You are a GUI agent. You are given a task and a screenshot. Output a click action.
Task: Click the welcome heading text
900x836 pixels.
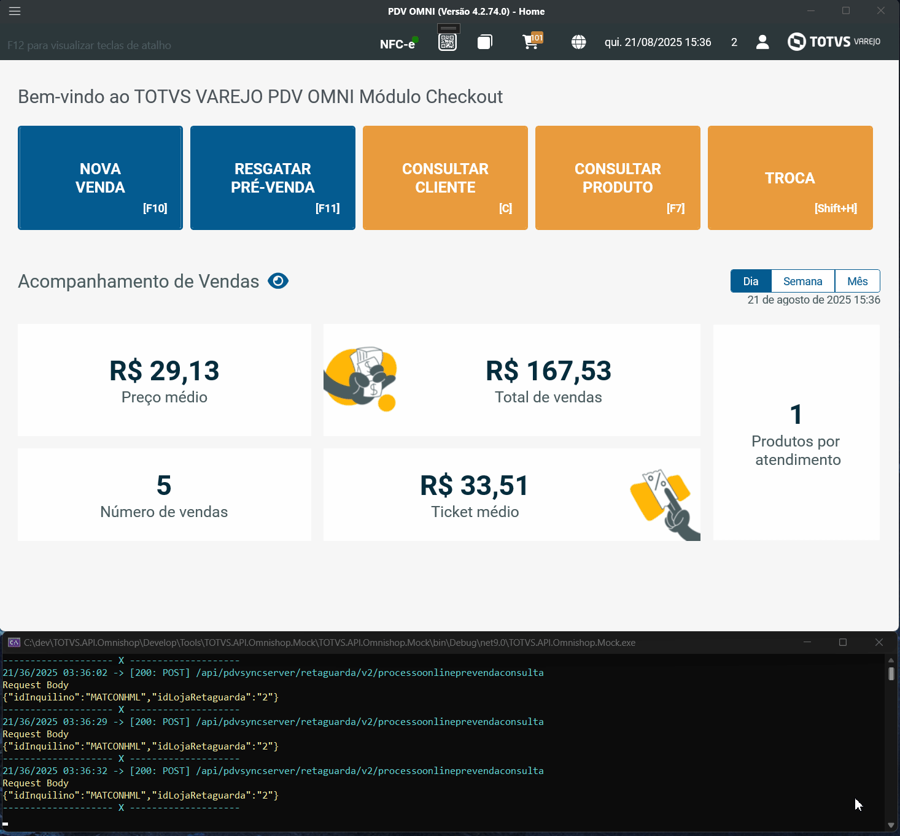point(260,97)
